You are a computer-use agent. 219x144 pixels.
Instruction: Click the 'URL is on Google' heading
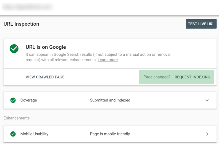click(x=46, y=47)
